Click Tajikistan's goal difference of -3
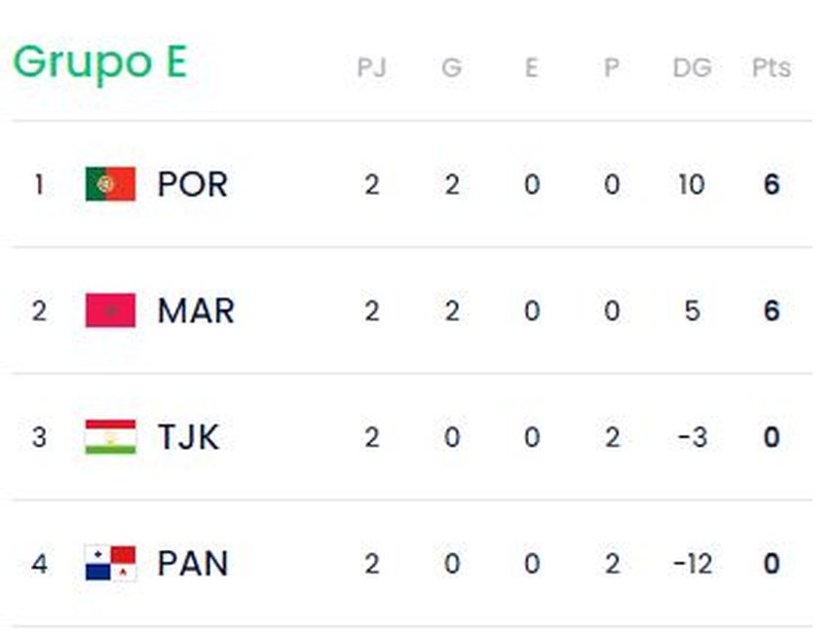The height and width of the screenshot is (632, 833). pyautogui.click(x=691, y=437)
